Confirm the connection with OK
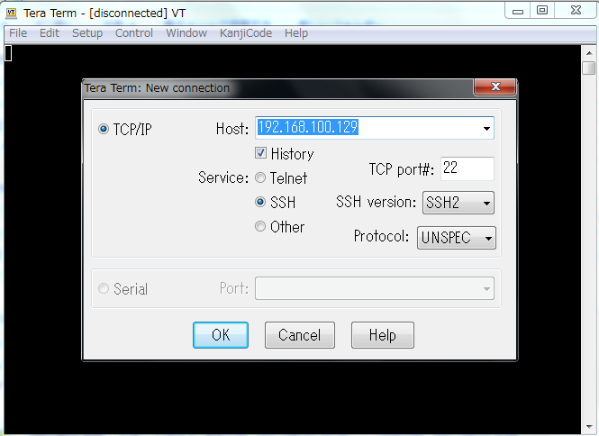599x436 pixels. click(221, 335)
